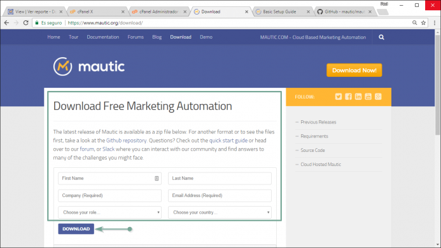The width and height of the screenshot is (441, 248).
Task: Click the Mautic logo
Action: [89, 66]
